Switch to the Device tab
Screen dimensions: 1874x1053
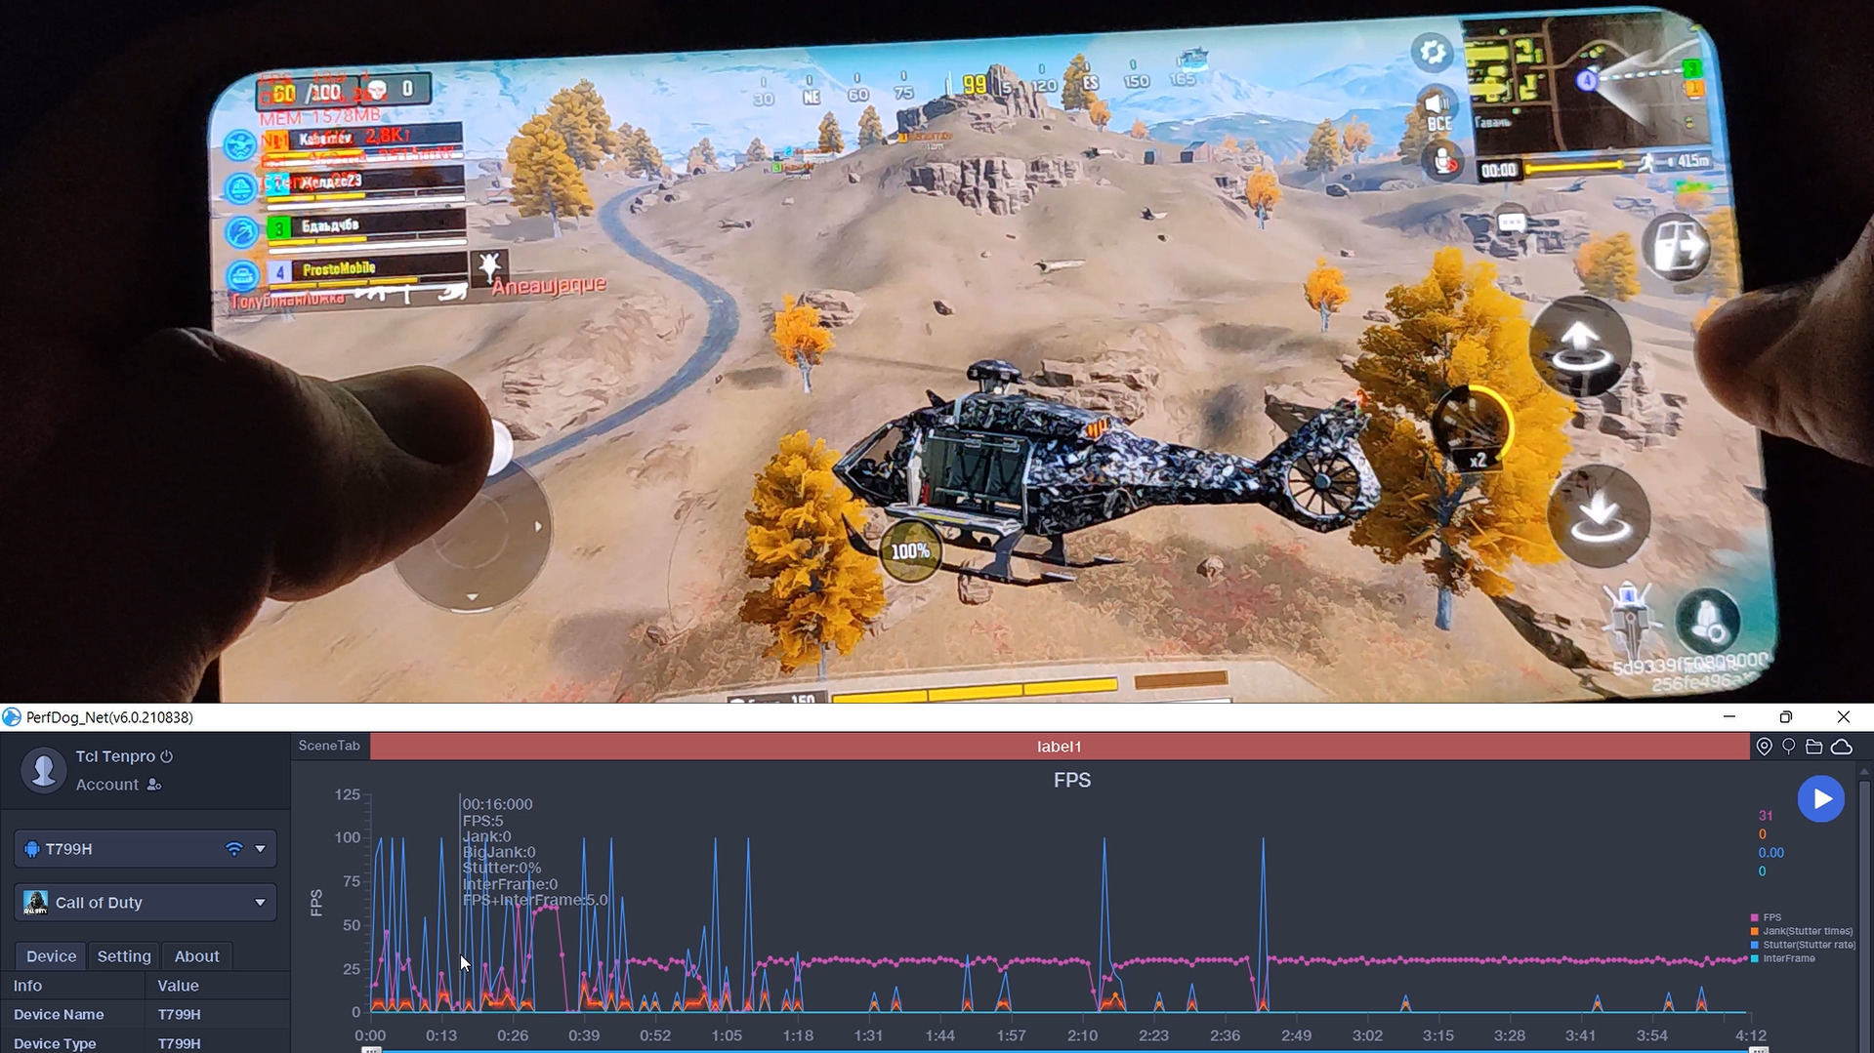51,956
